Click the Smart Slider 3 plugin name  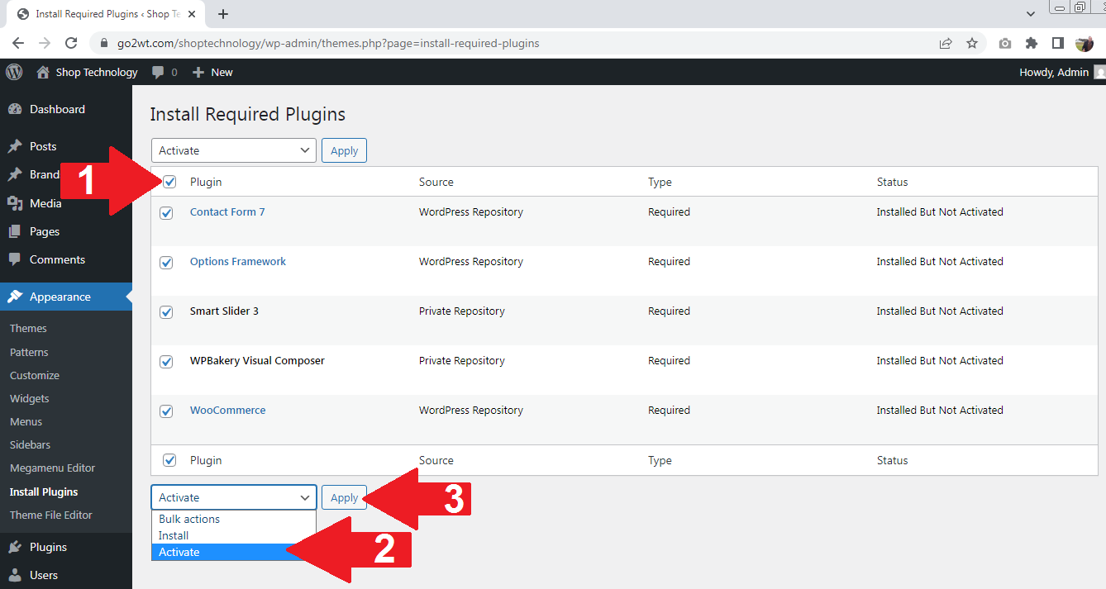coord(224,311)
